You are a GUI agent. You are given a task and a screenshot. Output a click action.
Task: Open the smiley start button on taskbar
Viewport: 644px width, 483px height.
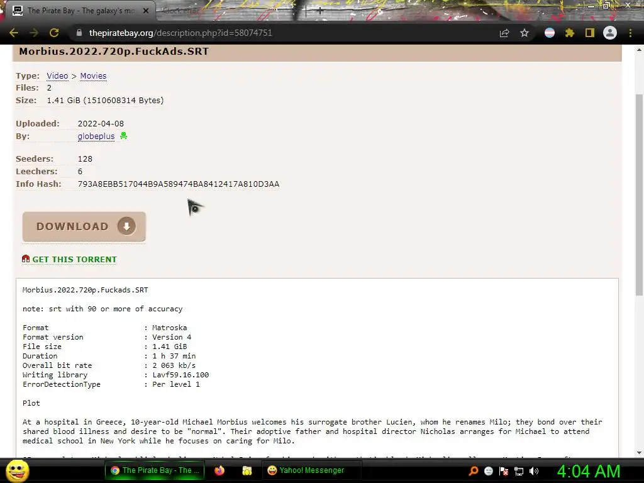click(x=17, y=470)
